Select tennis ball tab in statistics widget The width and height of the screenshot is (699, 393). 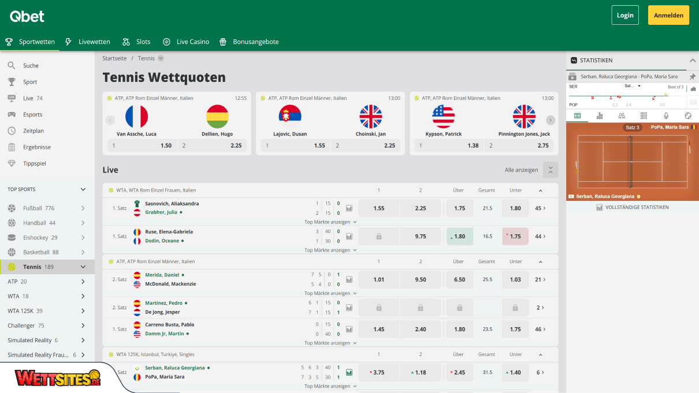click(x=688, y=115)
